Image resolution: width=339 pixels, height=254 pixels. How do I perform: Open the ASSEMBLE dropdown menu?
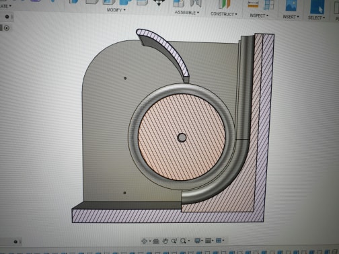(x=187, y=13)
